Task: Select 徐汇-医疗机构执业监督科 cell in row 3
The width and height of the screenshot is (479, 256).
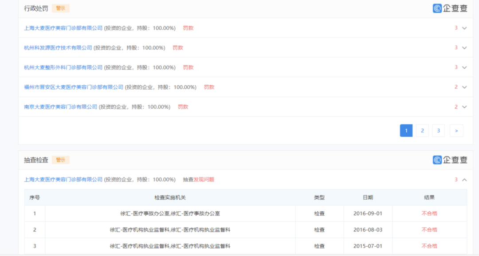Action: coord(170,246)
